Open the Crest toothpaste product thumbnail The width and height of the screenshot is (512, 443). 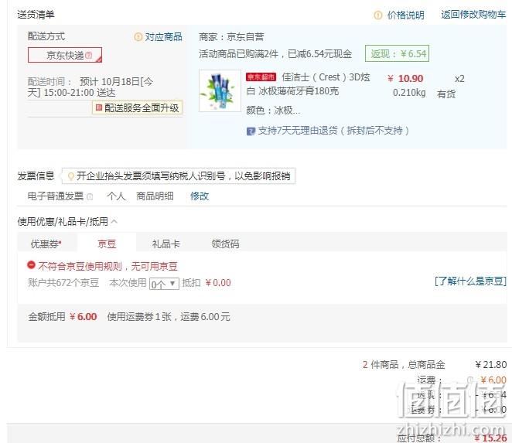click(220, 90)
